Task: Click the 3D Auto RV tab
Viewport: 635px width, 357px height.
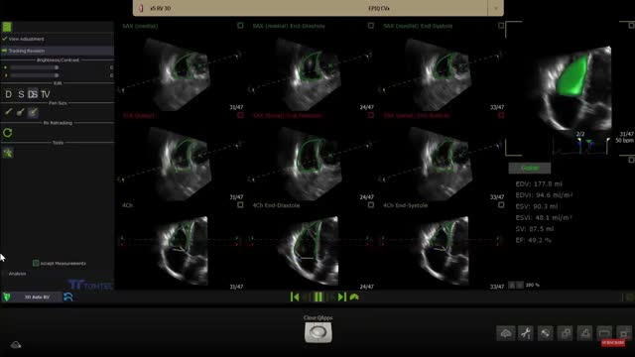Action: 37,297
